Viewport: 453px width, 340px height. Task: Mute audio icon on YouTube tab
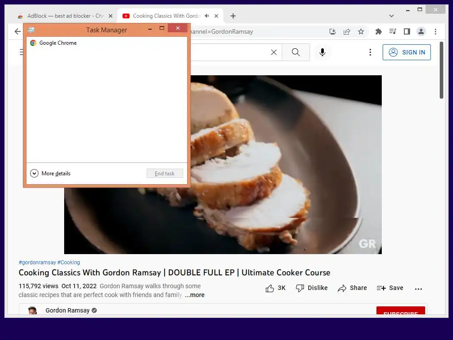207,16
